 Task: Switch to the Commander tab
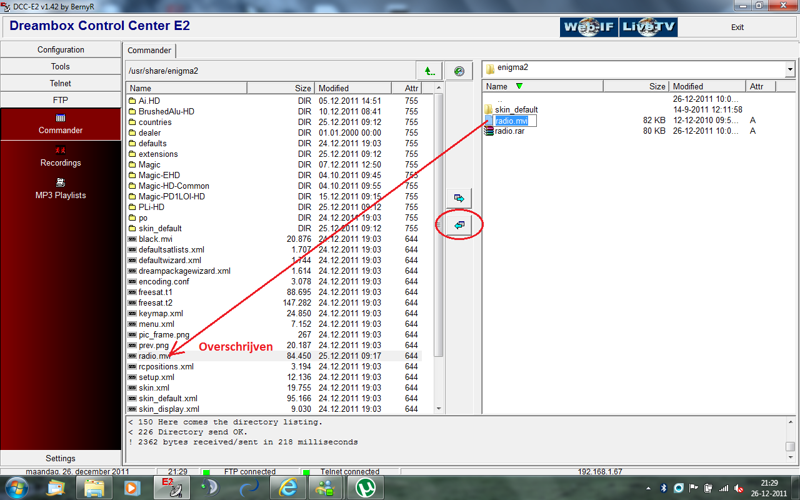coord(149,51)
